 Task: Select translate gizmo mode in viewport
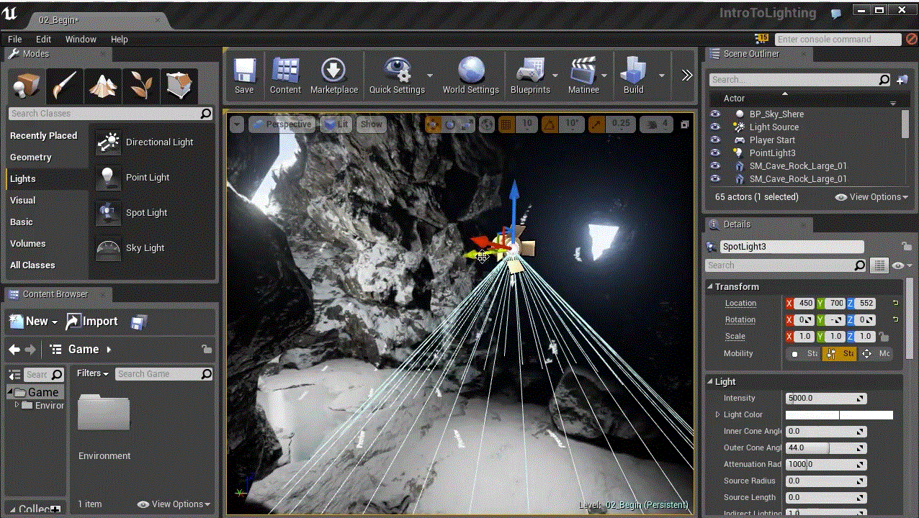[433, 124]
